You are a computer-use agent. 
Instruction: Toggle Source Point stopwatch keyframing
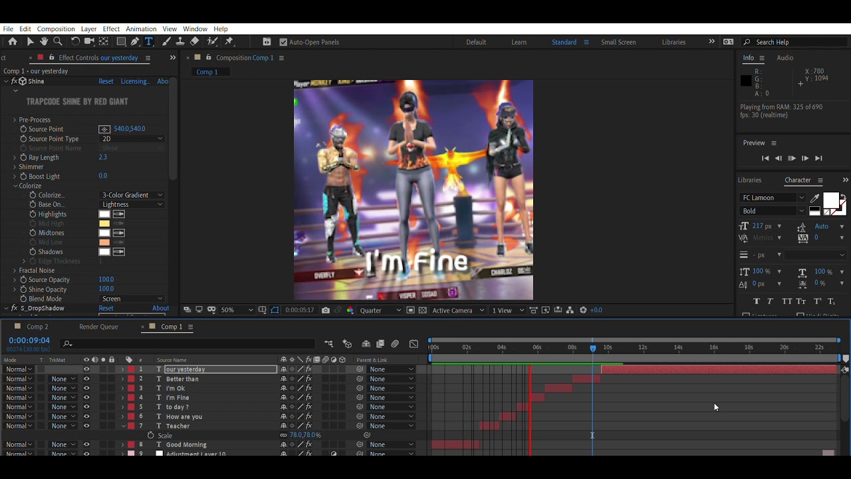pyautogui.click(x=23, y=129)
